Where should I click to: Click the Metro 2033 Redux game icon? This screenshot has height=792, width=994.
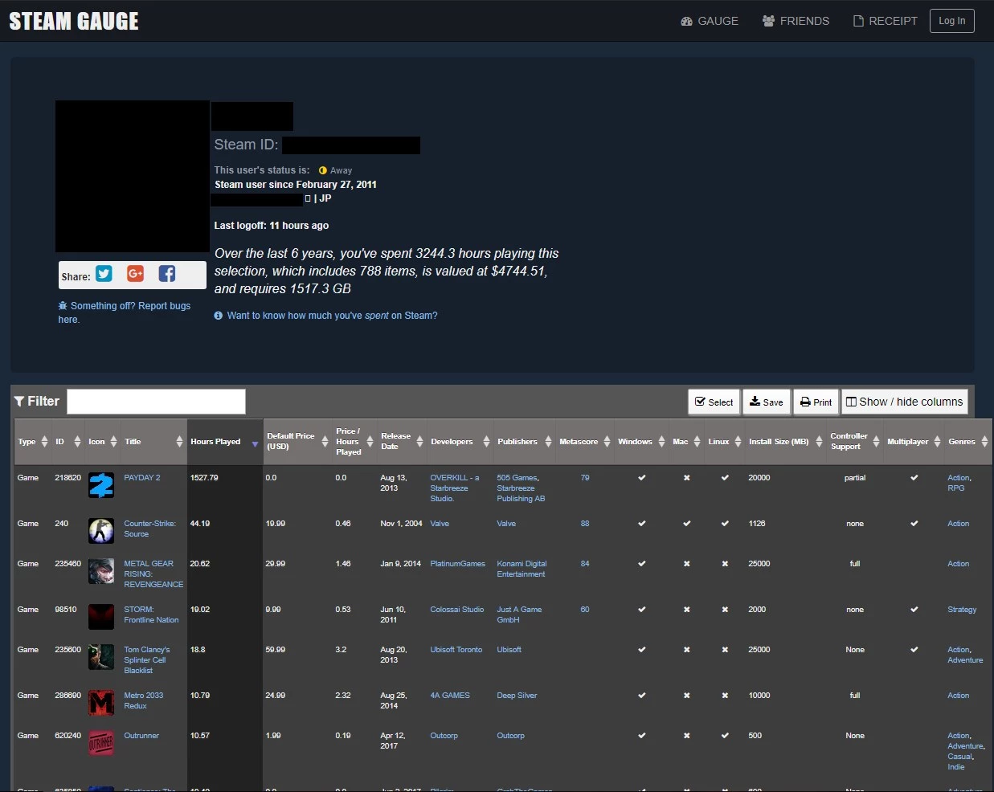[x=101, y=703]
